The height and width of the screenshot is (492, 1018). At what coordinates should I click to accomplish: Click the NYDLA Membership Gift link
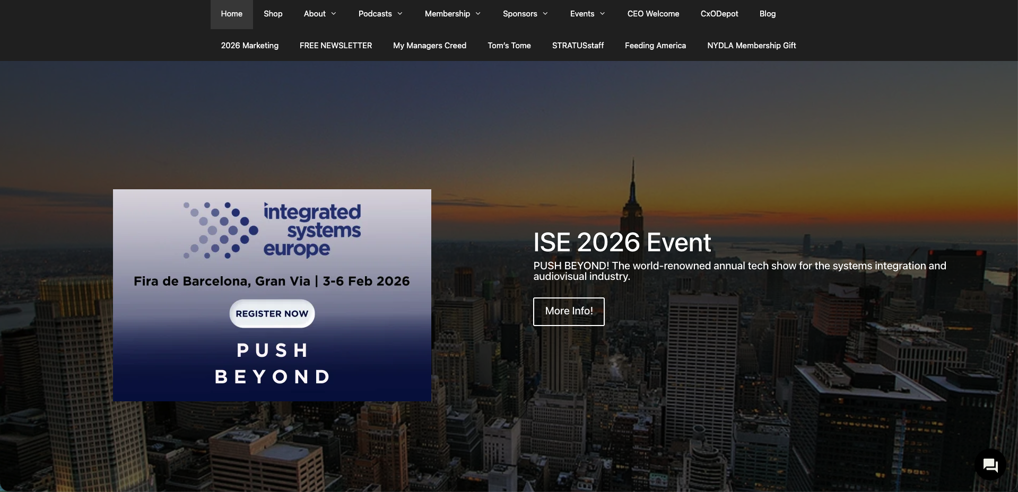point(751,46)
